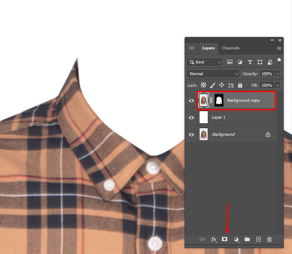The height and width of the screenshot is (254, 292).
Task: Click Opacity 100% value field
Action: [x=267, y=74]
